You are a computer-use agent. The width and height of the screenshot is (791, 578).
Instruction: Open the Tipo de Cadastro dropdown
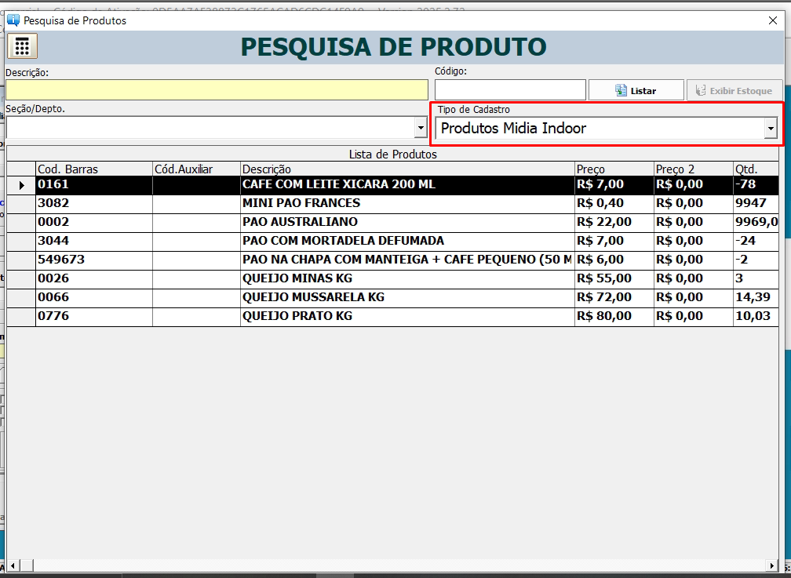[x=604, y=128]
